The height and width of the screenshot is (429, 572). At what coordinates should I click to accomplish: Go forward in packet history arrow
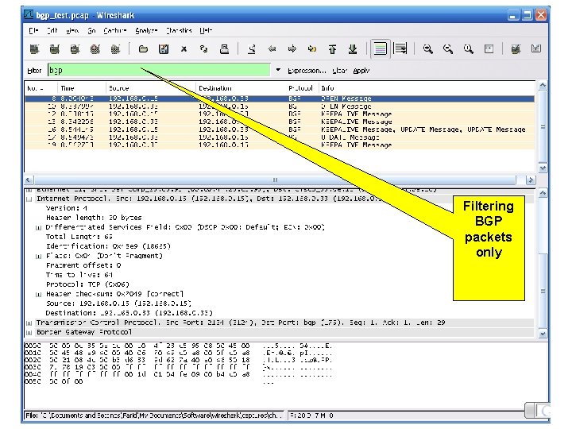tap(292, 49)
